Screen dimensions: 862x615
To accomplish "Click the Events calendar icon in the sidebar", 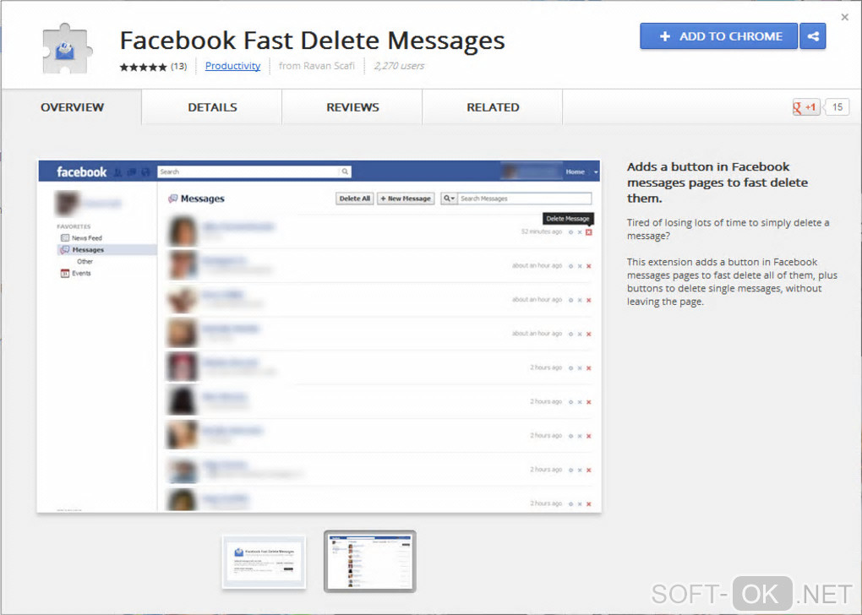I will (x=65, y=273).
